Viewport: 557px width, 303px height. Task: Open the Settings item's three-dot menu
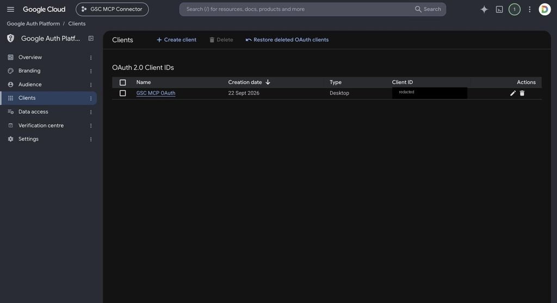pyautogui.click(x=91, y=140)
